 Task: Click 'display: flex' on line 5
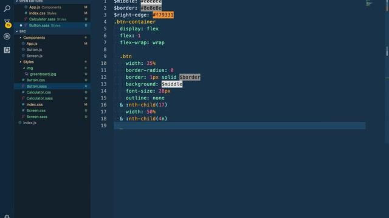(x=139, y=28)
